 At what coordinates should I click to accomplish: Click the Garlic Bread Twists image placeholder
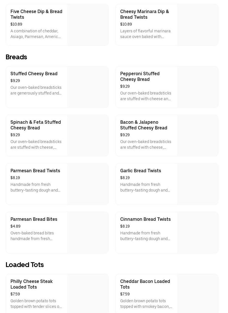click(x=198, y=184)
